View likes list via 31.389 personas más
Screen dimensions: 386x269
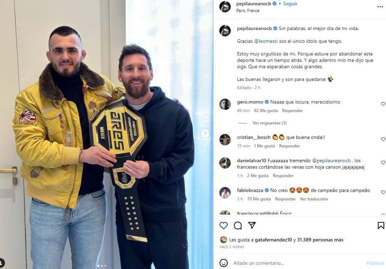[x=320, y=239]
